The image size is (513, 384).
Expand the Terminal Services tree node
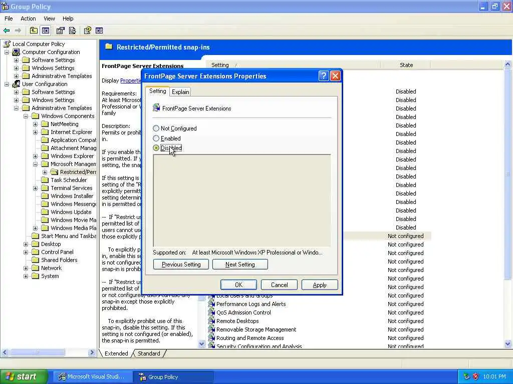[36, 188]
